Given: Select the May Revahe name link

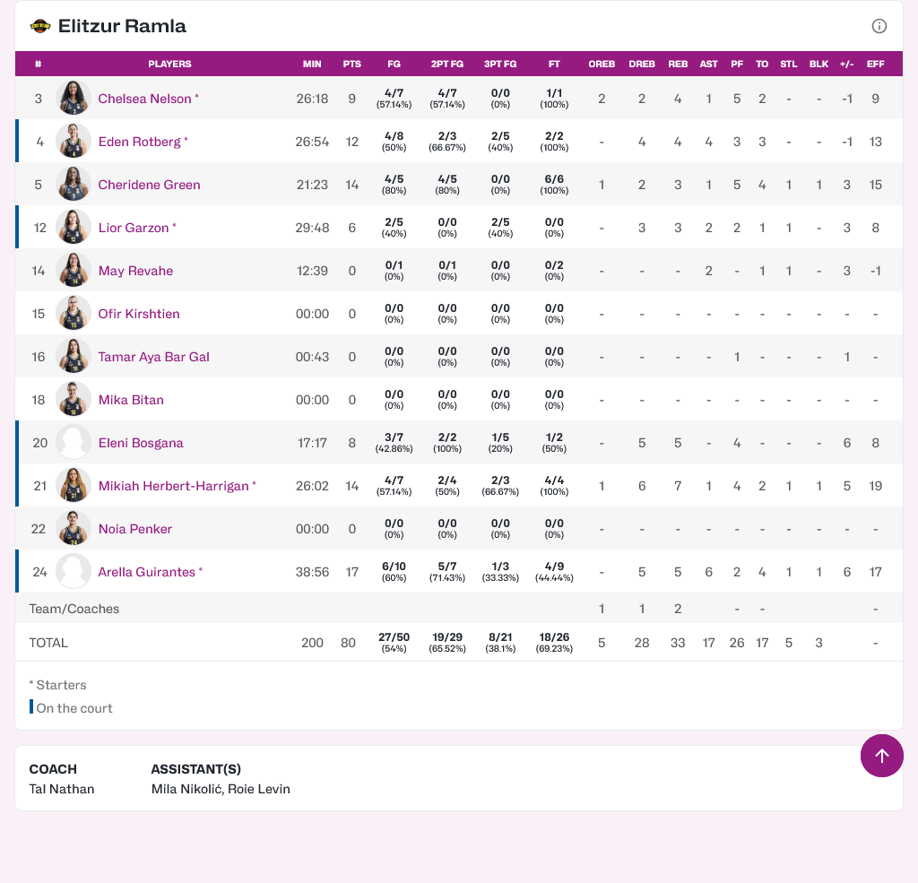Looking at the screenshot, I should (x=135, y=271).
